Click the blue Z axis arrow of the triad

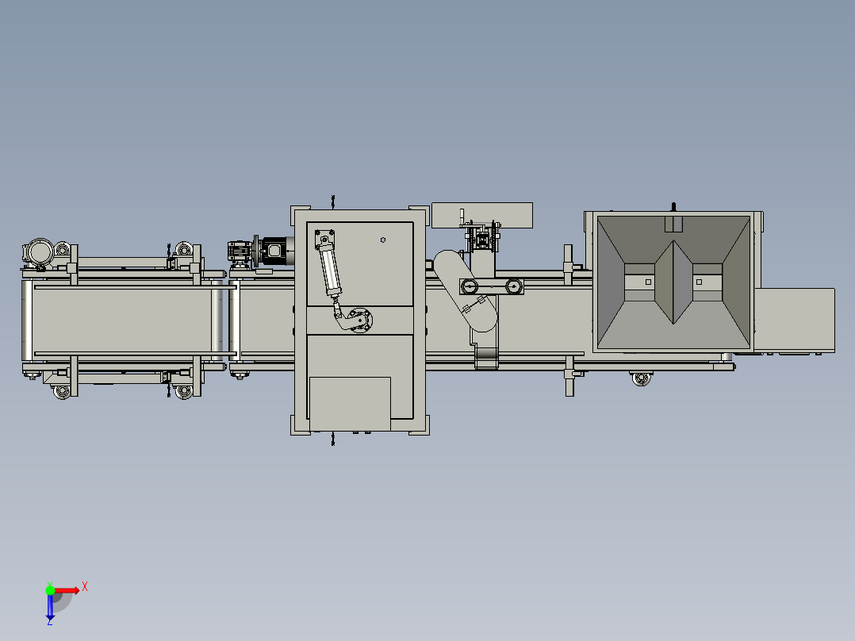point(50,607)
